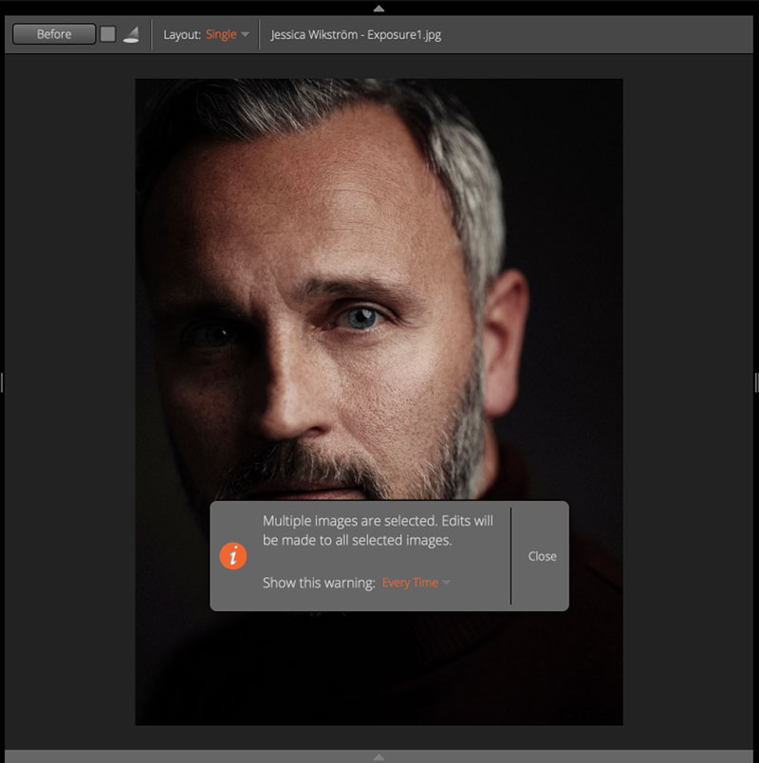Click the Show this warning label
759x763 pixels.
click(x=319, y=583)
